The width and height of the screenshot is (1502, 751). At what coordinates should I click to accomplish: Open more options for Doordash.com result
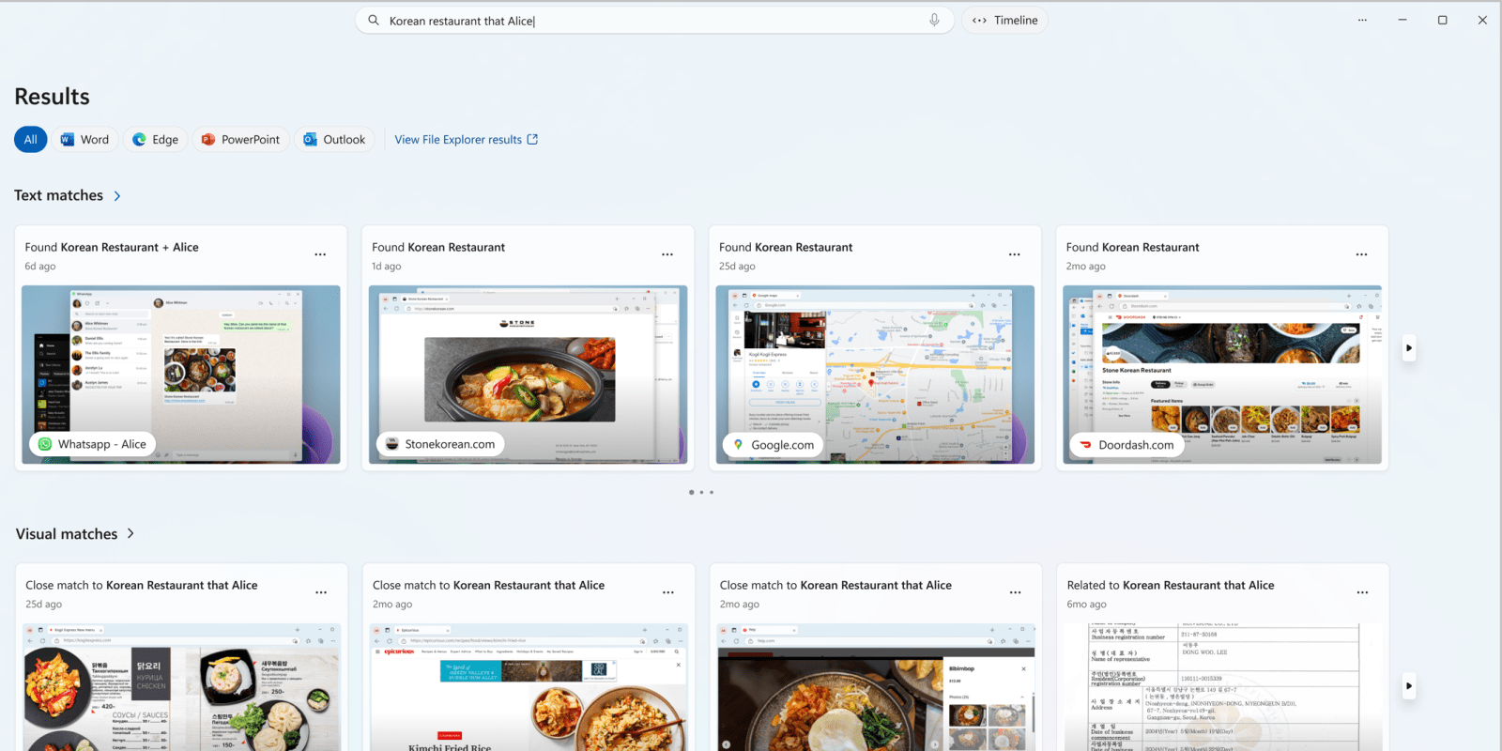pos(1361,254)
